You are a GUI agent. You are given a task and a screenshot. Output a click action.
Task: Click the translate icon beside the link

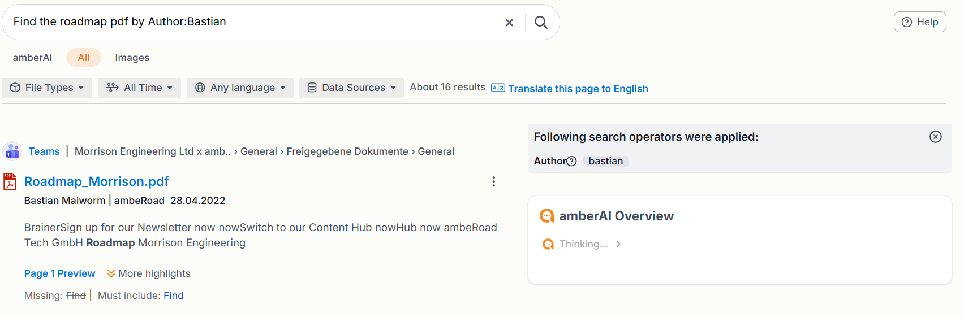(498, 88)
